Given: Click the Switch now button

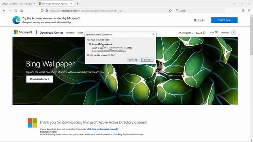Looking at the screenshot, I should click(224, 20).
